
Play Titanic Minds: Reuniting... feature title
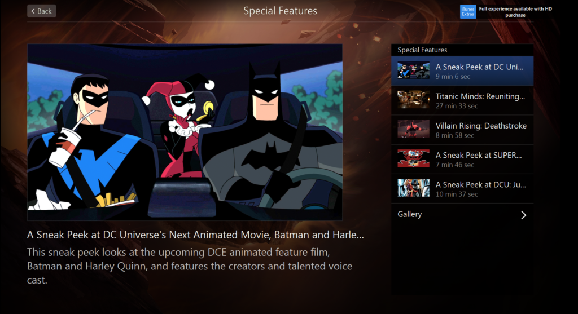(x=480, y=96)
